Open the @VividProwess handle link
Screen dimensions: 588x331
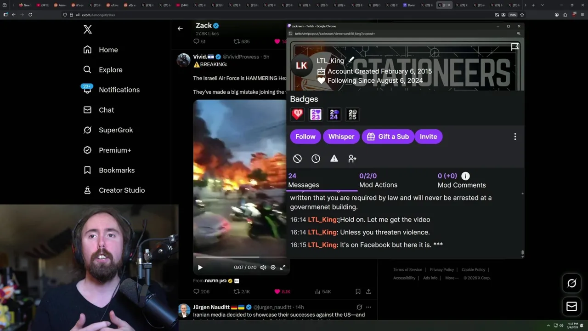click(241, 57)
